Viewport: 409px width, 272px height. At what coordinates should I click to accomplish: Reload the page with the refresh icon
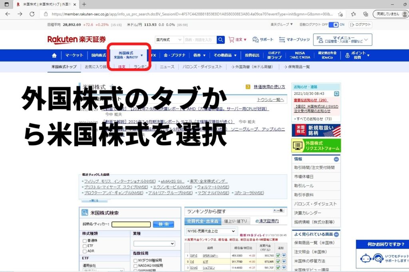[x=32, y=14]
